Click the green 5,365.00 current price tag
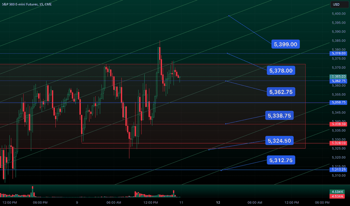 (338, 77)
